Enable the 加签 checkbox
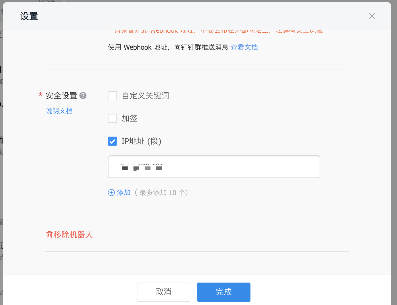Viewport: 397px width, 305px height. (112, 118)
